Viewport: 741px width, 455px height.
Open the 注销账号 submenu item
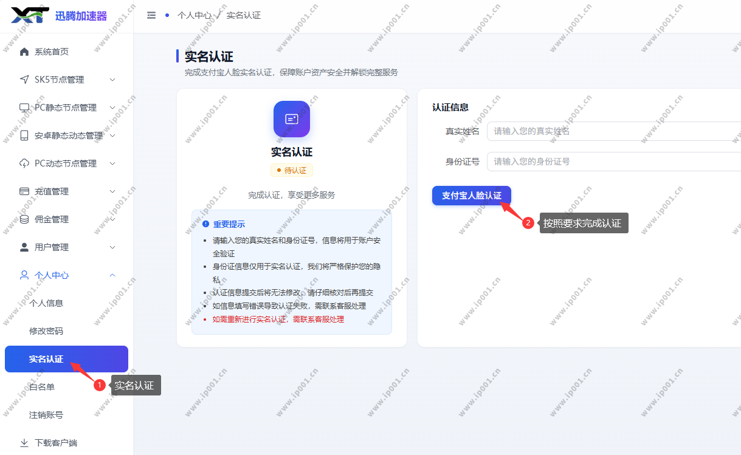coord(66,415)
